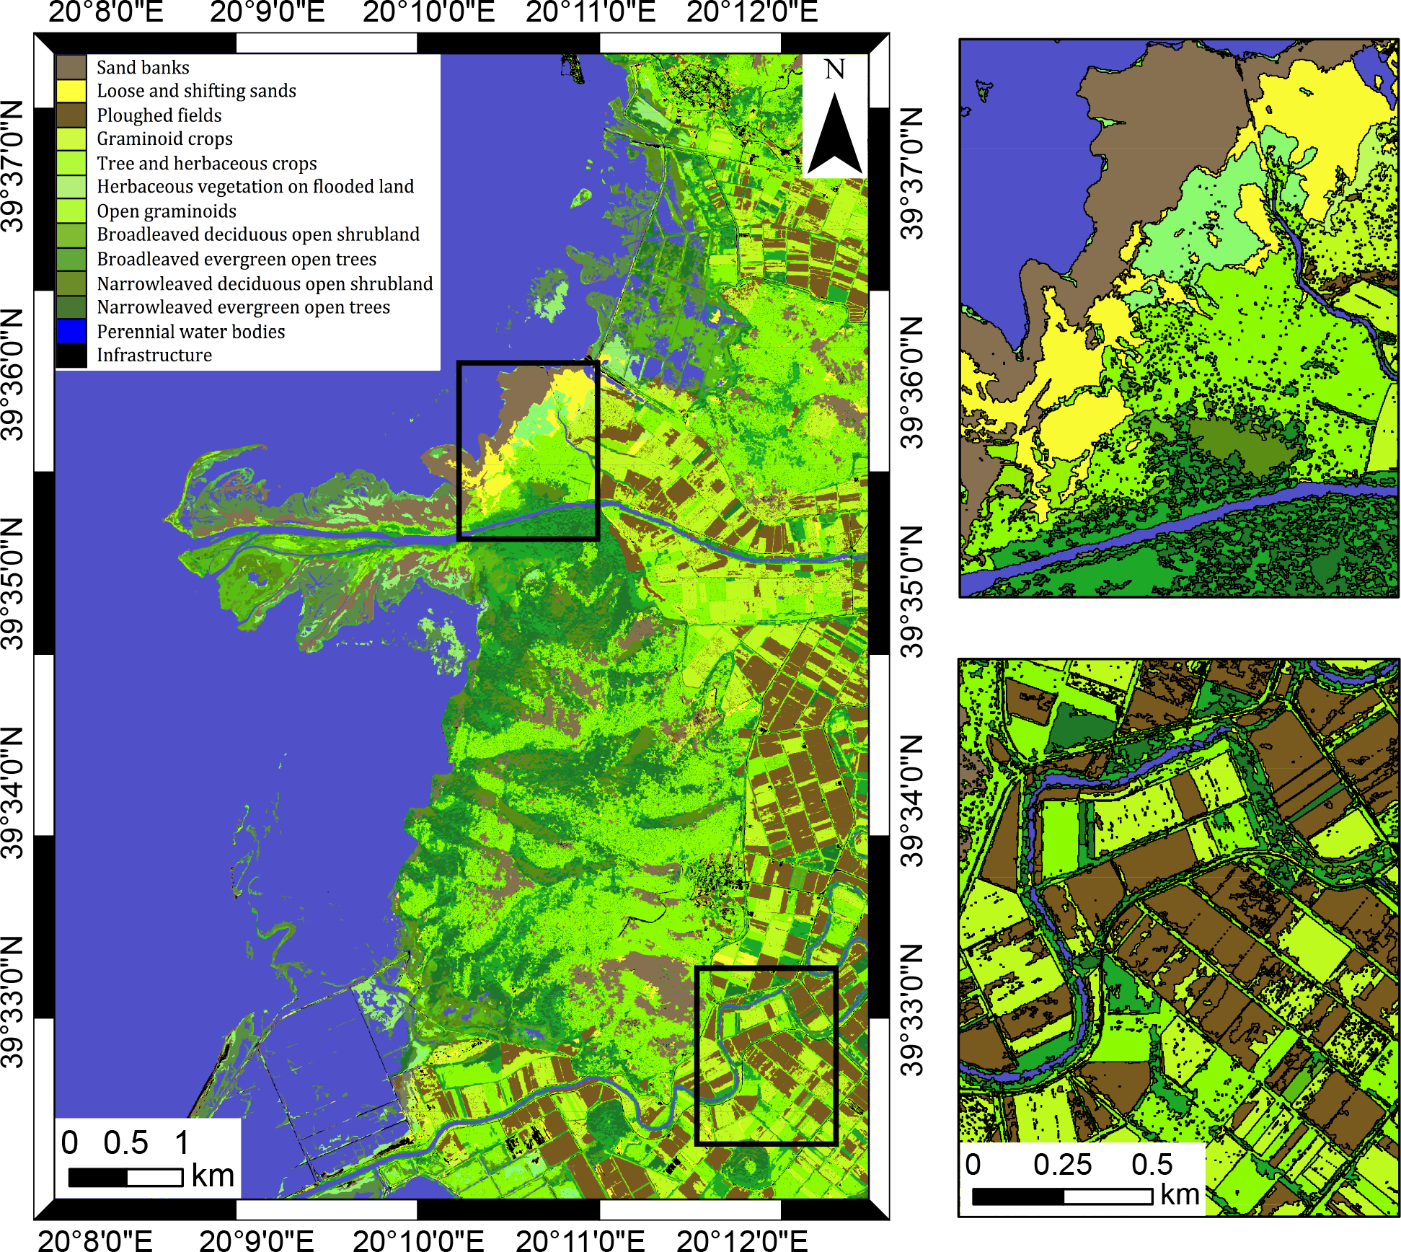This screenshot has height=1252, width=1401.
Task: Click the Infrastructure black legend swatch
Action: 71,356
